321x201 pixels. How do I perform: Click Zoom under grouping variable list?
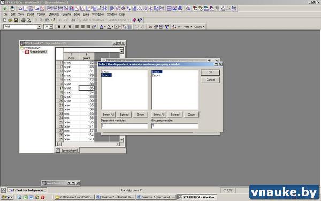(x=192, y=115)
